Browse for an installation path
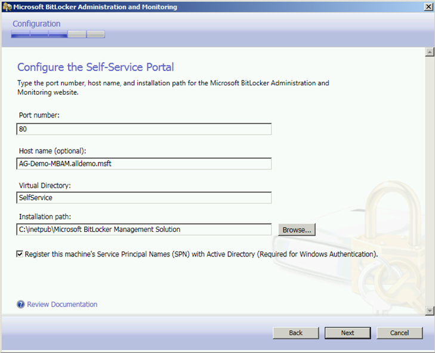 point(297,230)
